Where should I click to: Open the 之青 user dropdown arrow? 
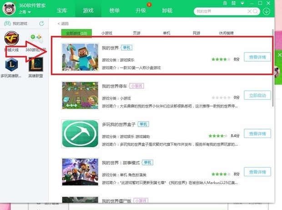pyautogui.click(x=29, y=12)
